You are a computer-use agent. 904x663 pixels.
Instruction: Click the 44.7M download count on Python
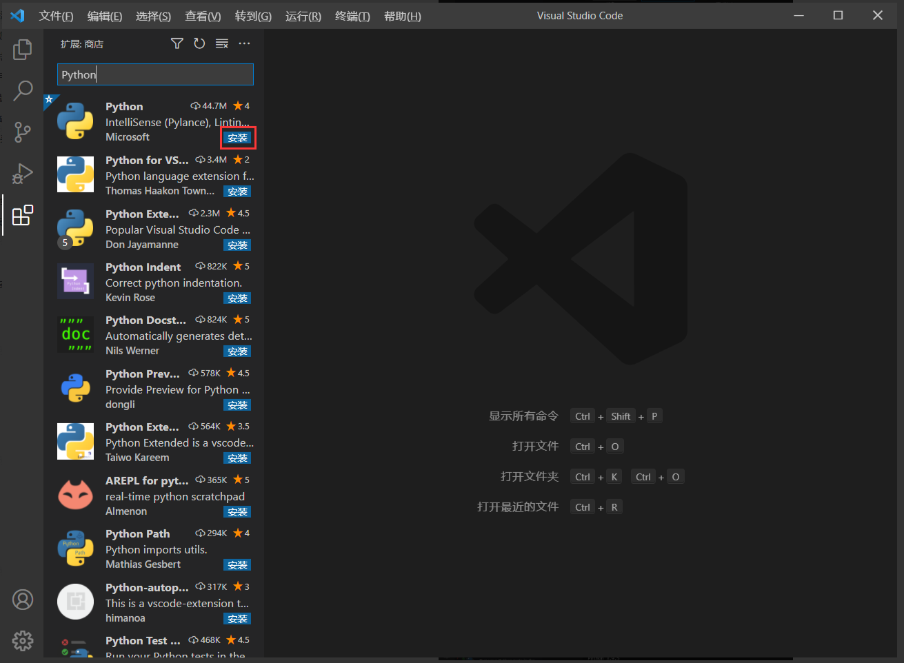click(x=209, y=106)
